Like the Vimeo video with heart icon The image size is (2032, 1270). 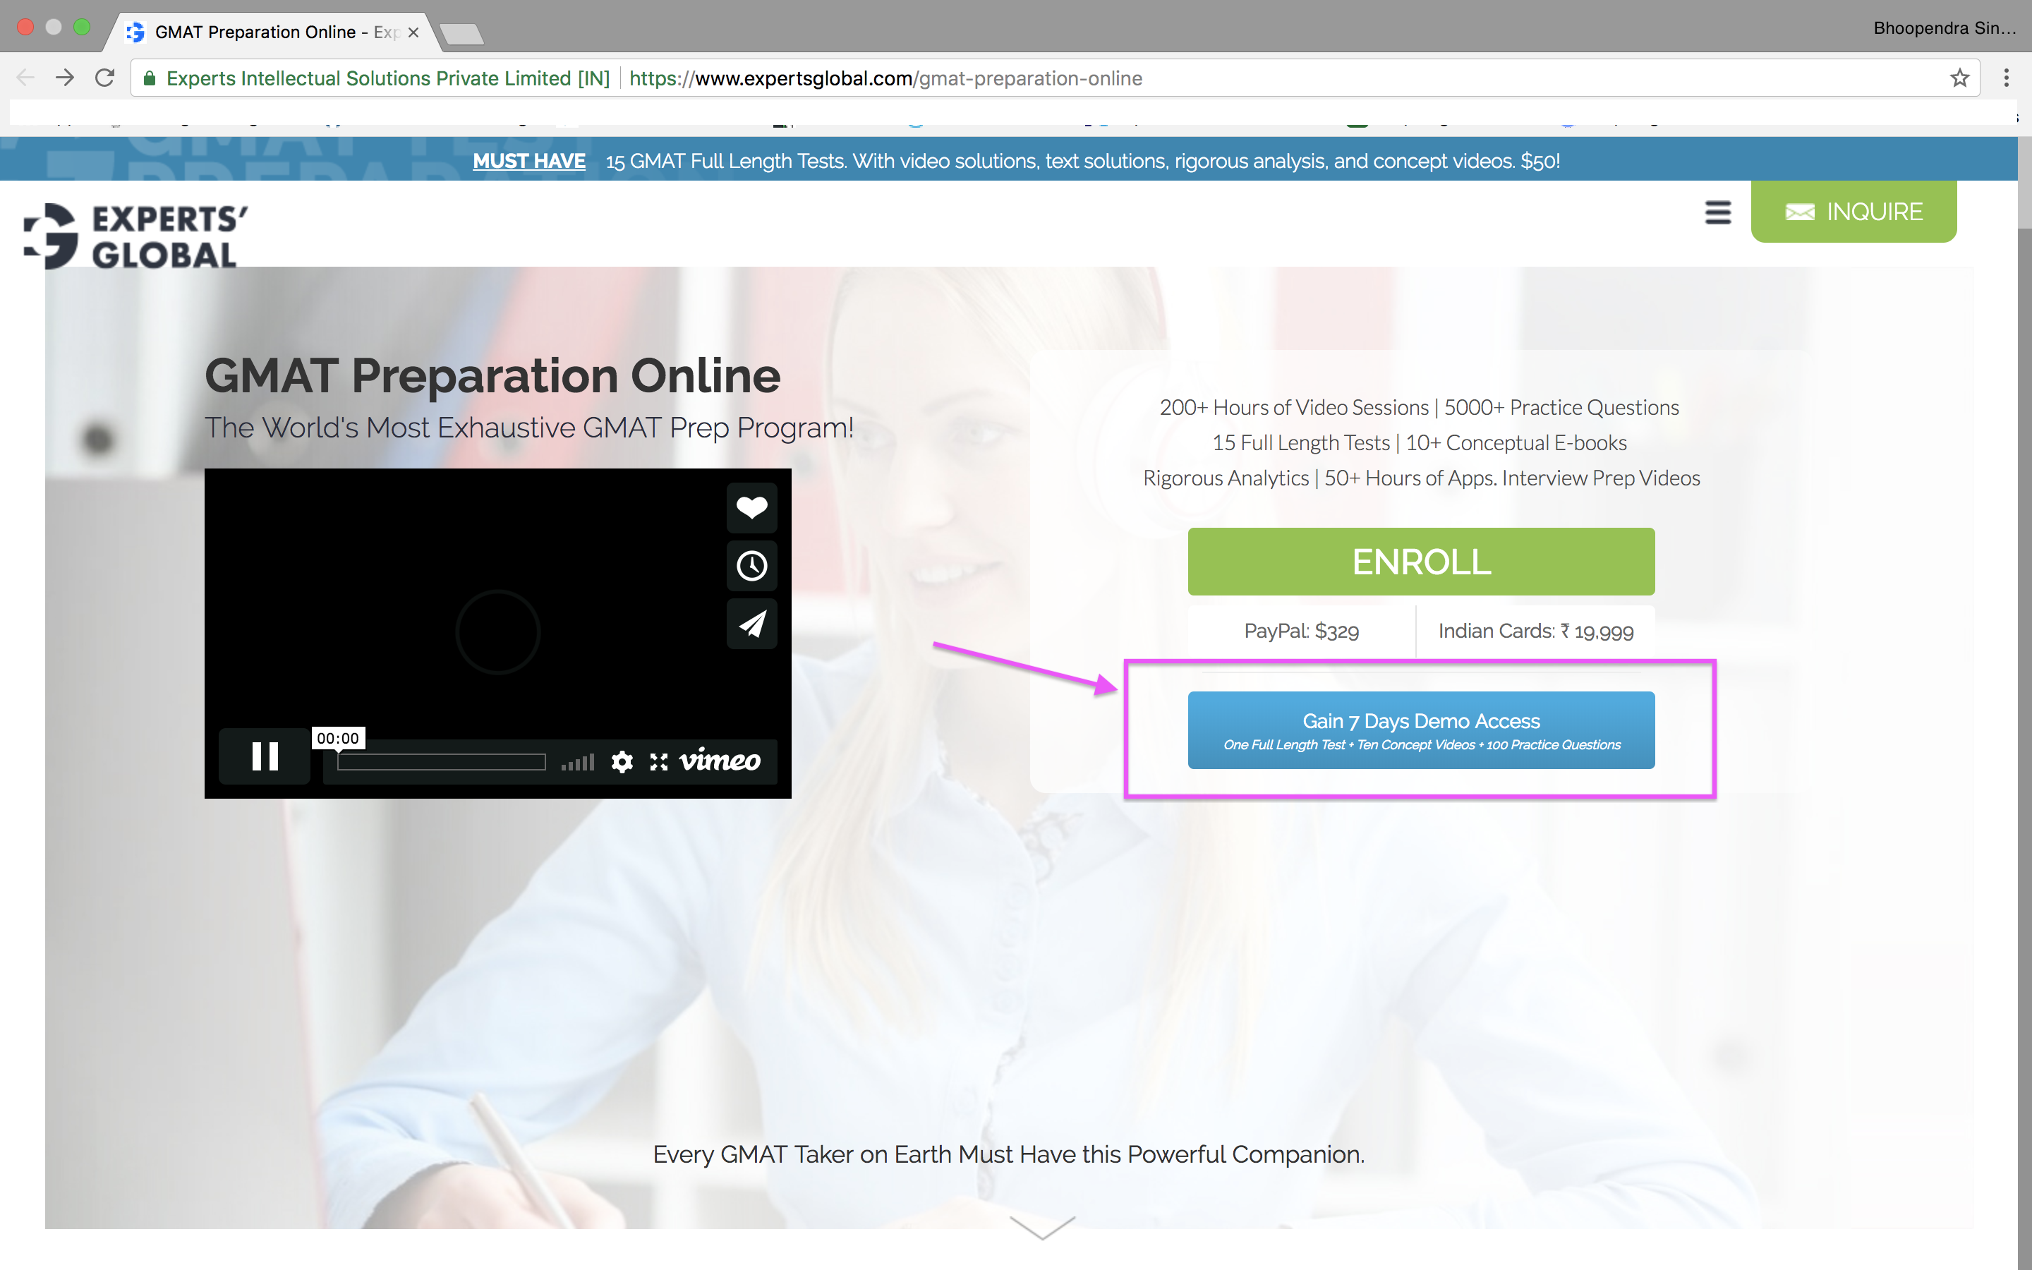pos(751,507)
